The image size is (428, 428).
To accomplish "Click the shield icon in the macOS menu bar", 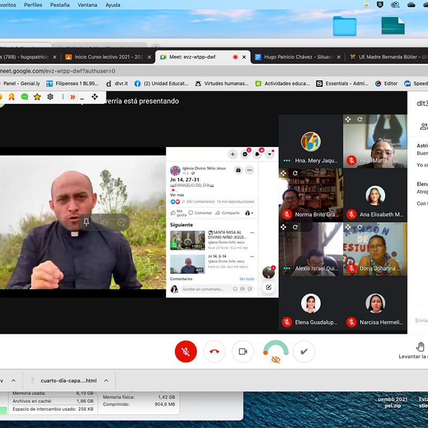I will point(380,5).
